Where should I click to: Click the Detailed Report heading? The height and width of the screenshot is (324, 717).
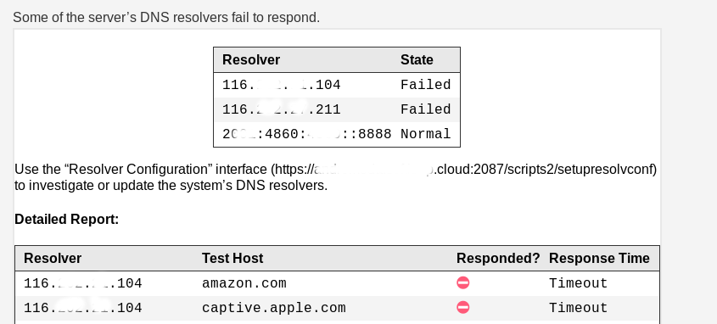[x=67, y=220]
